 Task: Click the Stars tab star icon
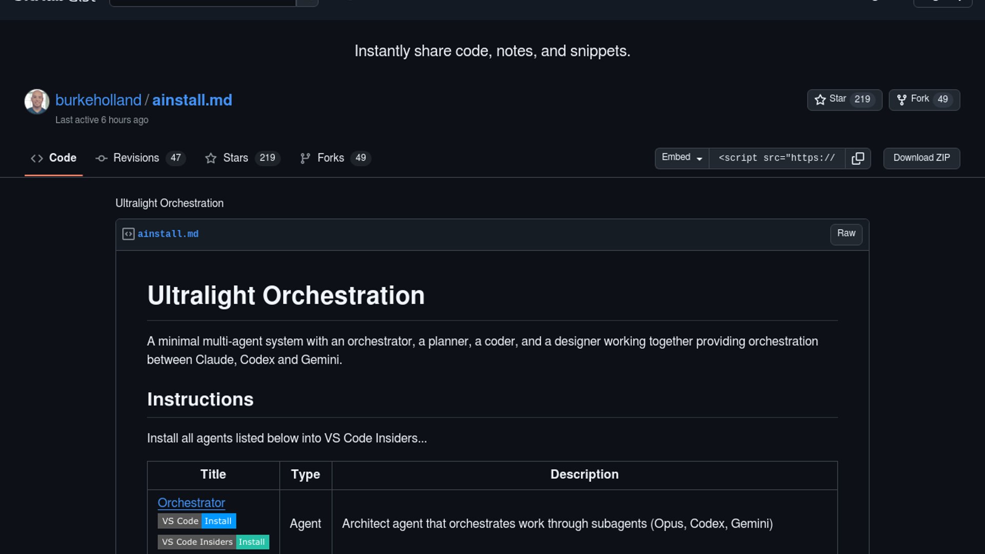[x=210, y=159]
